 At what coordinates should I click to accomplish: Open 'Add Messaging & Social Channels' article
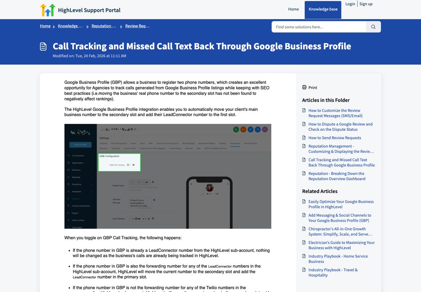(x=339, y=218)
